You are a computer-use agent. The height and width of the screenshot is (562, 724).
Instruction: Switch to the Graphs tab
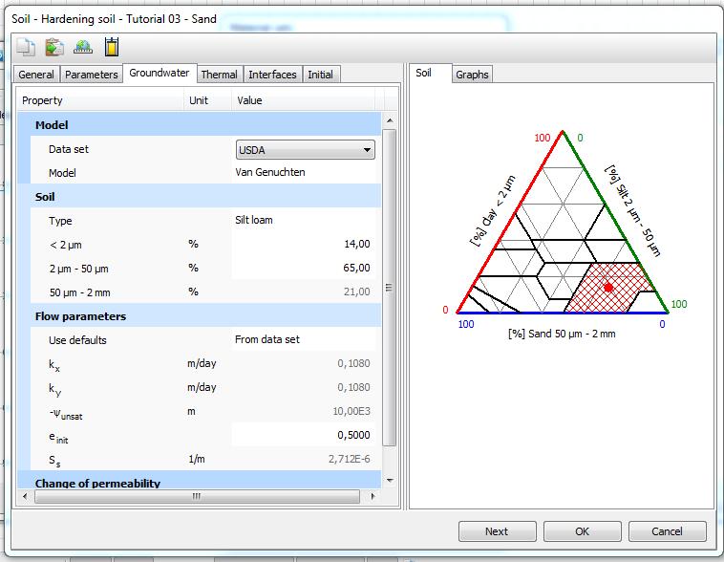tap(472, 75)
